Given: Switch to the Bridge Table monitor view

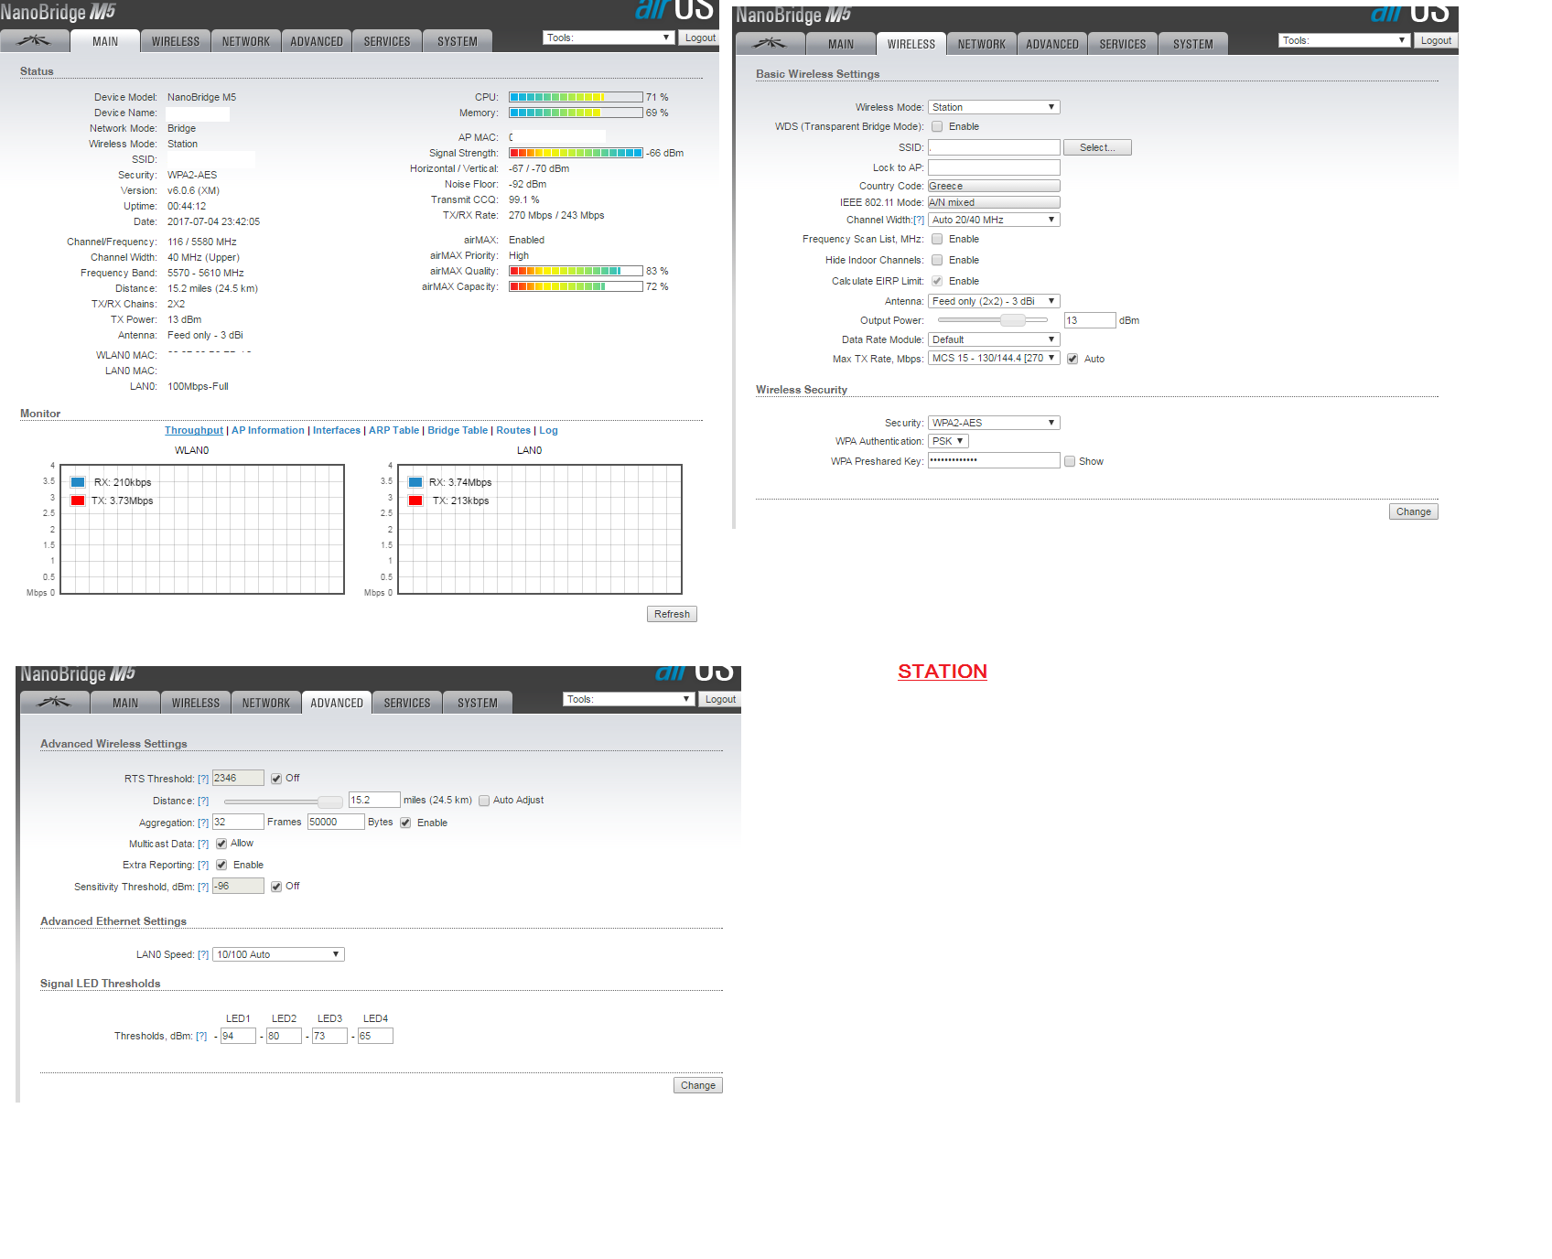Looking at the screenshot, I should tap(458, 431).
